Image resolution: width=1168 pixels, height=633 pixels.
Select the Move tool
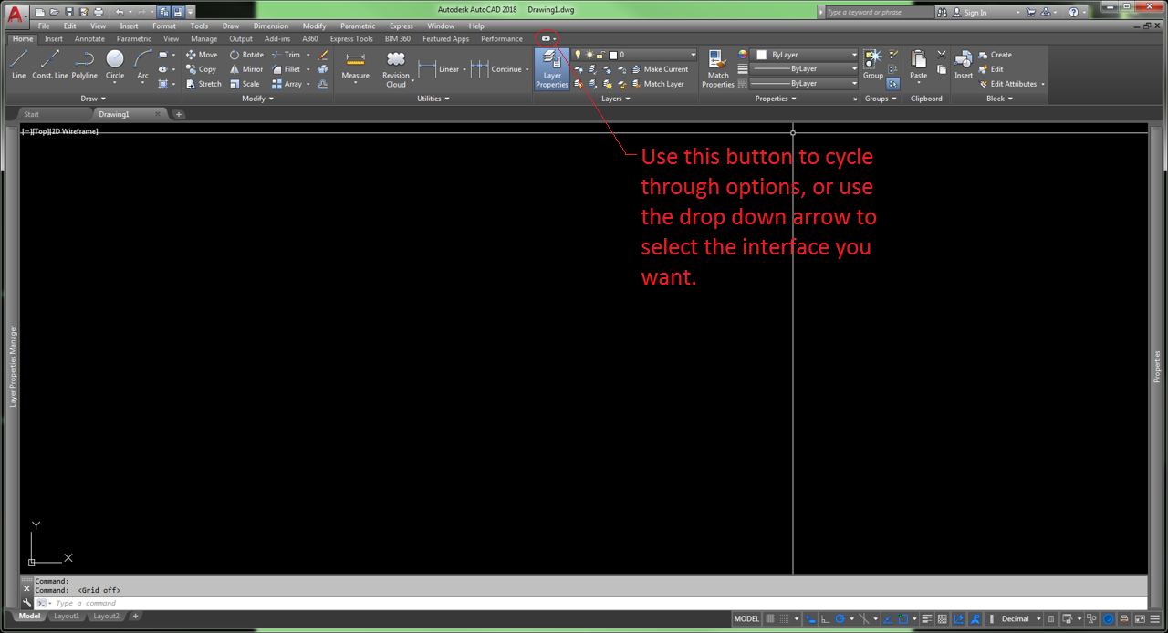tap(207, 54)
